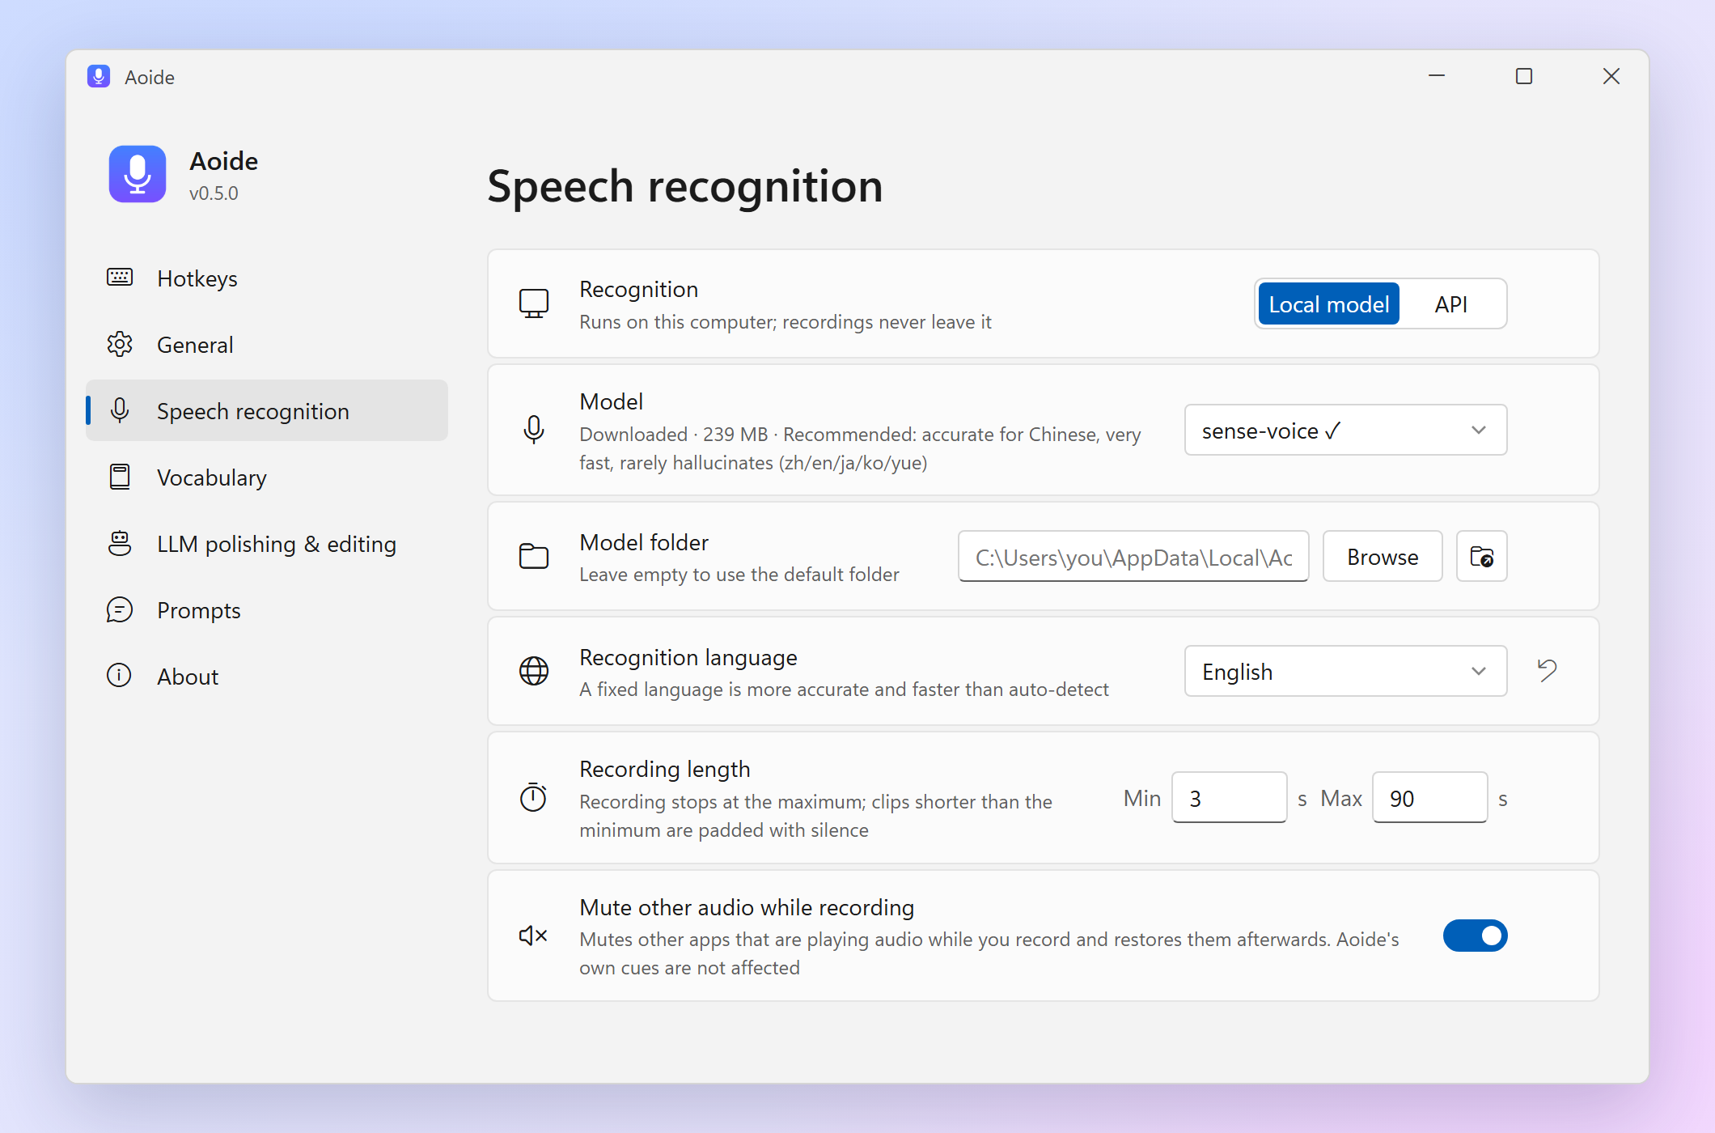1715x1133 pixels.
Task: Click the Recognition monitor icon
Action: 534,303
